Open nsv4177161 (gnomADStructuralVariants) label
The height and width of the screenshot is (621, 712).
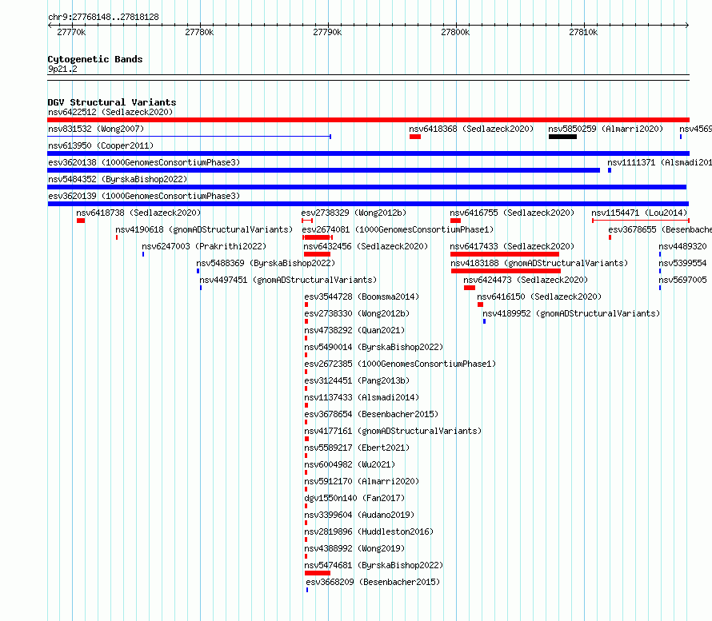[x=393, y=431]
